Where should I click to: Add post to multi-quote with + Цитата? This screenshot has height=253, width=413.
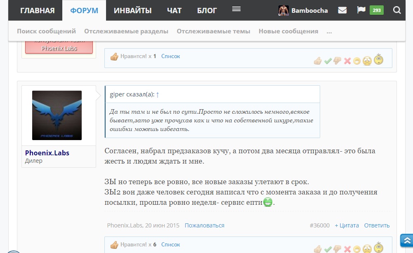(347, 225)
